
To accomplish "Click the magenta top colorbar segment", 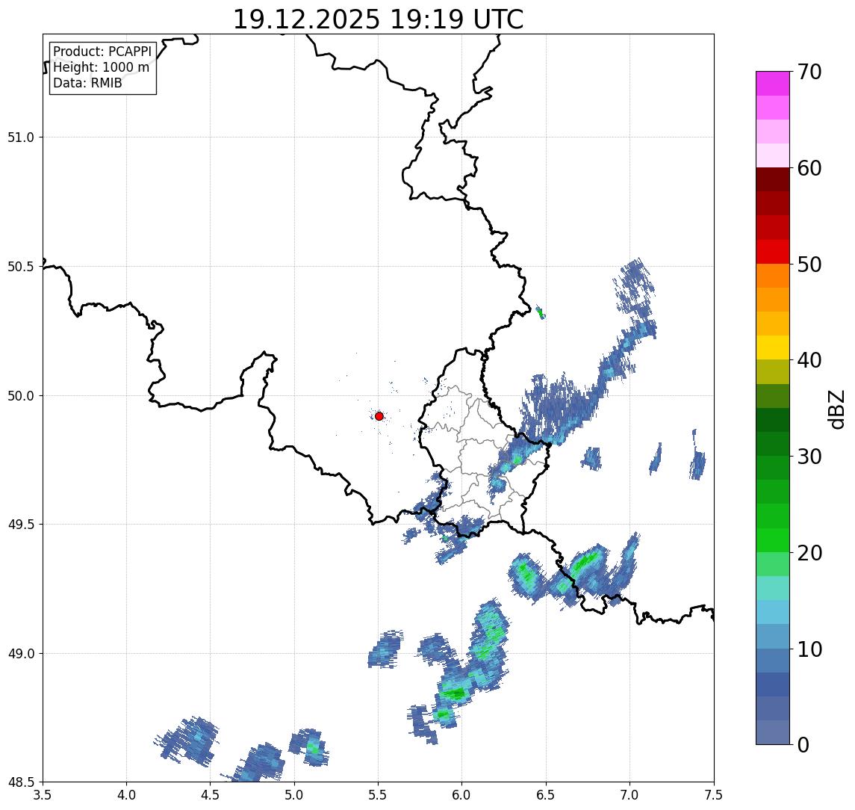I will coord(773,84).
